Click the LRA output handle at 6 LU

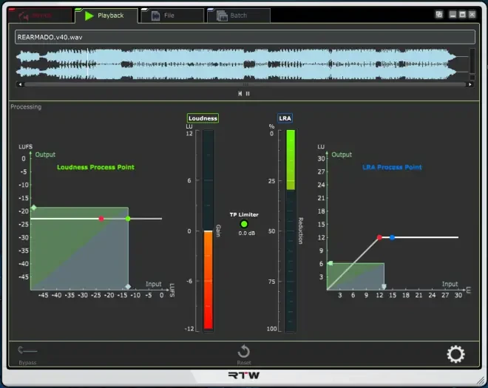[x=331, y=264]
